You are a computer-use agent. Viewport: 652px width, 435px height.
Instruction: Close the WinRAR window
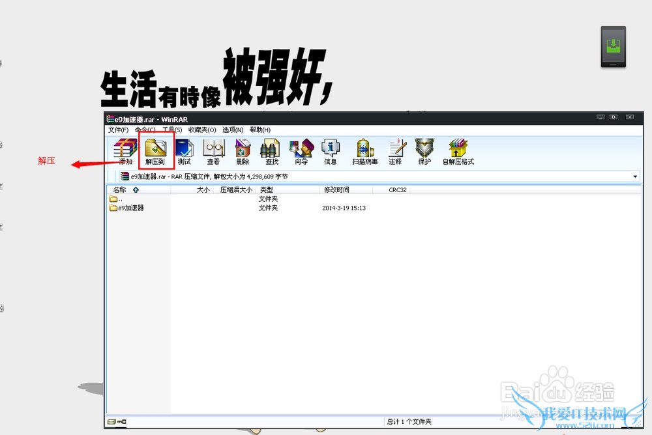pyautogui.click(x=630, y=117)
